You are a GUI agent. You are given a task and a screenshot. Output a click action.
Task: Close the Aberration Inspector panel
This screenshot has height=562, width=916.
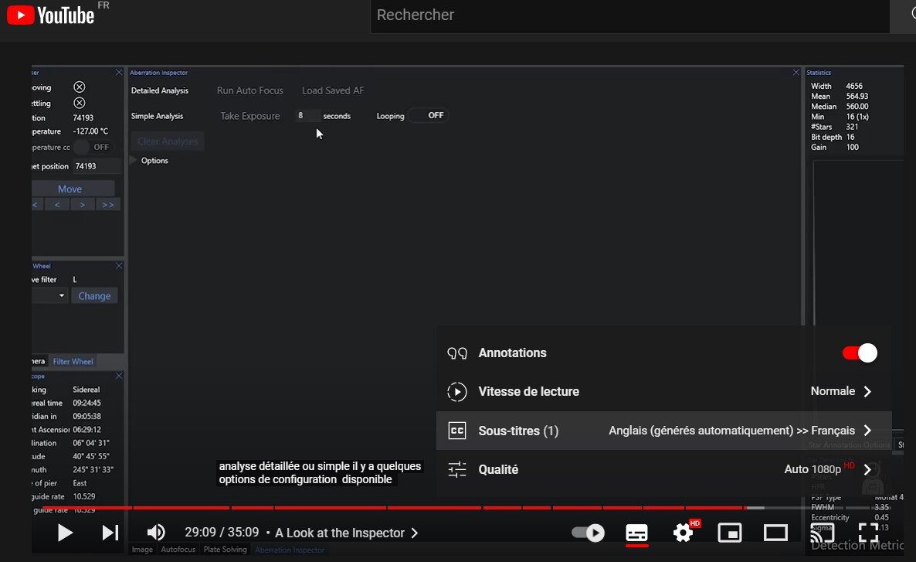pyautogui.click(x=796, y=73)
